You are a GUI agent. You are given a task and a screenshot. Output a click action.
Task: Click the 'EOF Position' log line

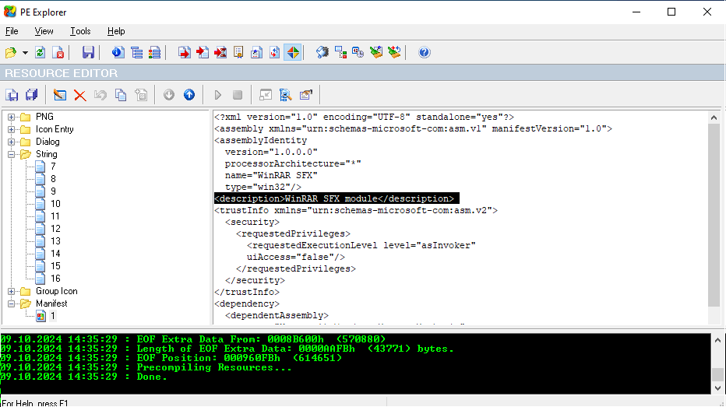point(239,359)
